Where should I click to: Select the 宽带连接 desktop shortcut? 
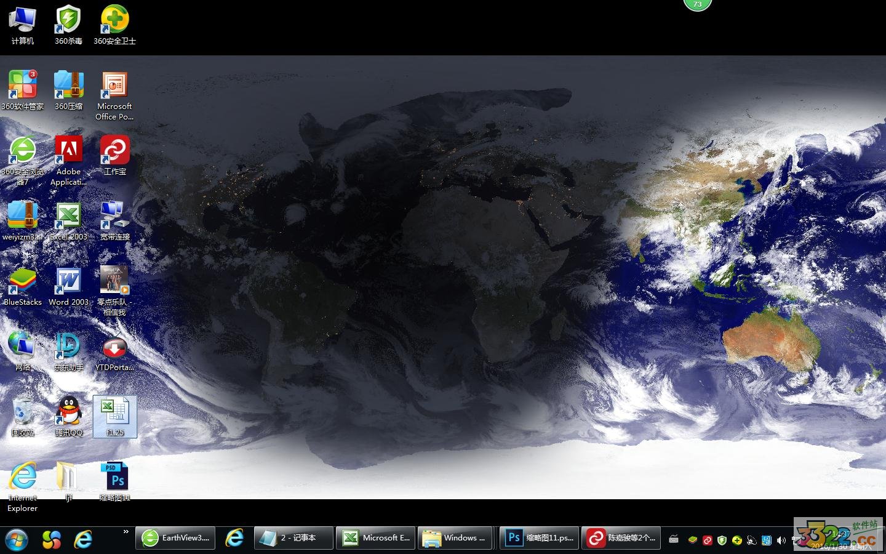(x=114, y=221)
